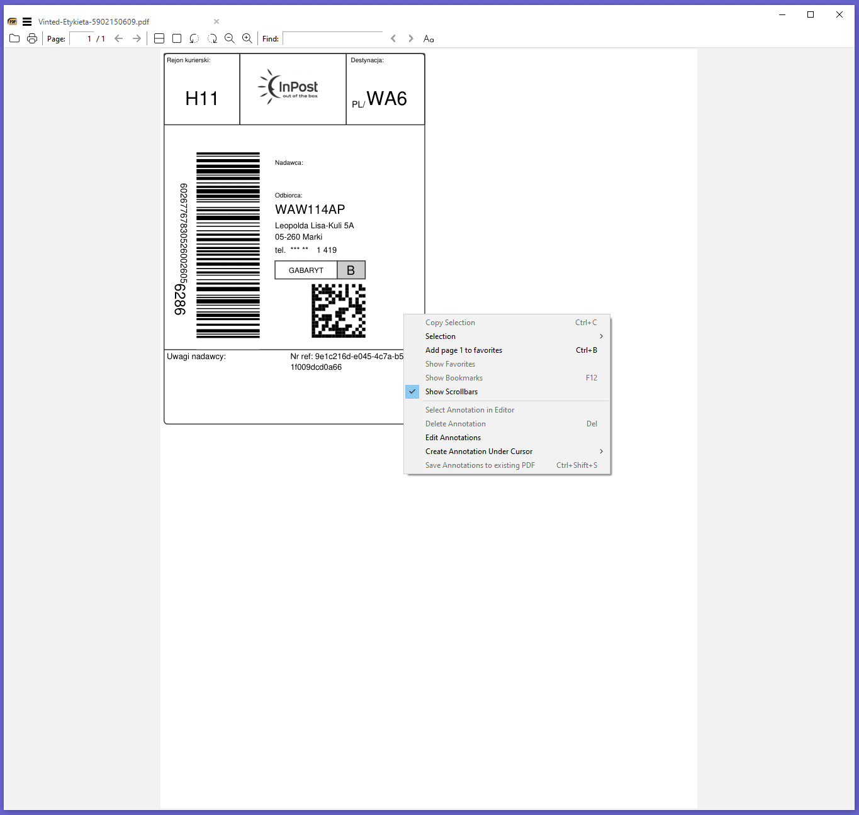This screenshot has height=815, width=859.
Task: Zoom in with the magnifier plus icon
Action: 247,38
